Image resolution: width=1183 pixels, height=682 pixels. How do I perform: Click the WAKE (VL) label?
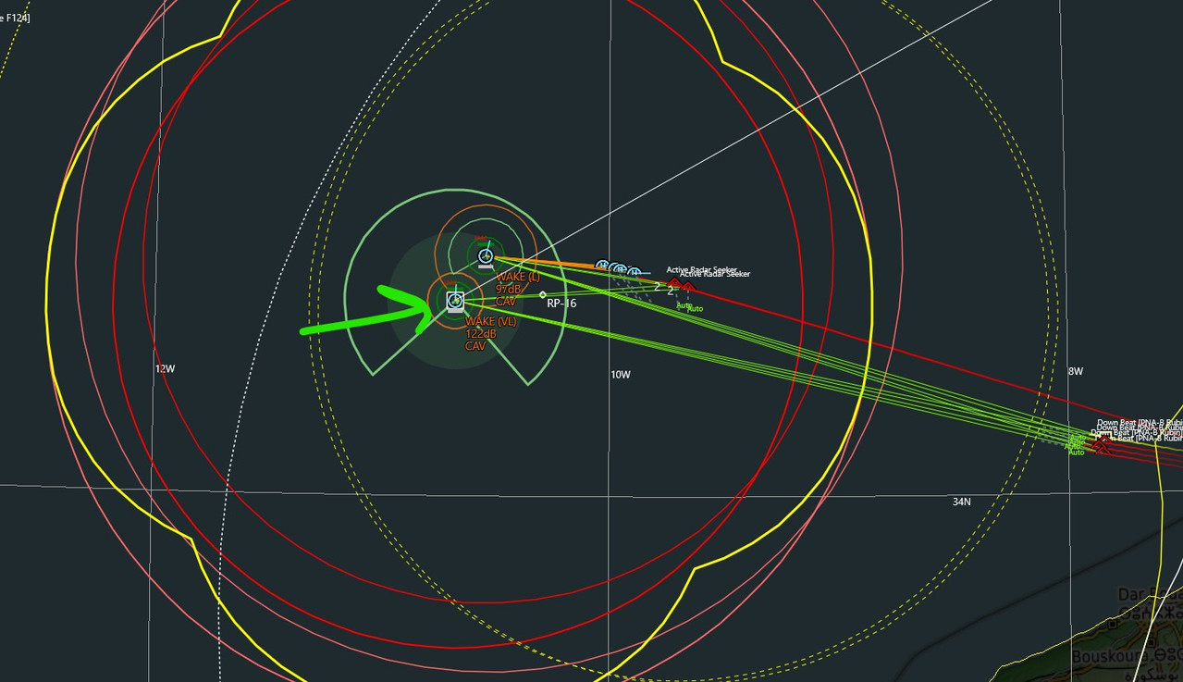point(490,322)
